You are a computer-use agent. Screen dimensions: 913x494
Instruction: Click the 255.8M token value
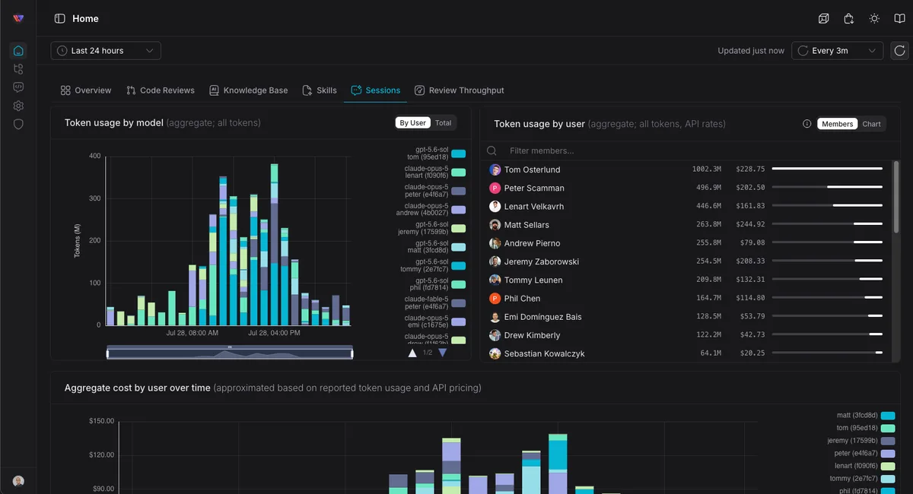(x=708, y=243)
